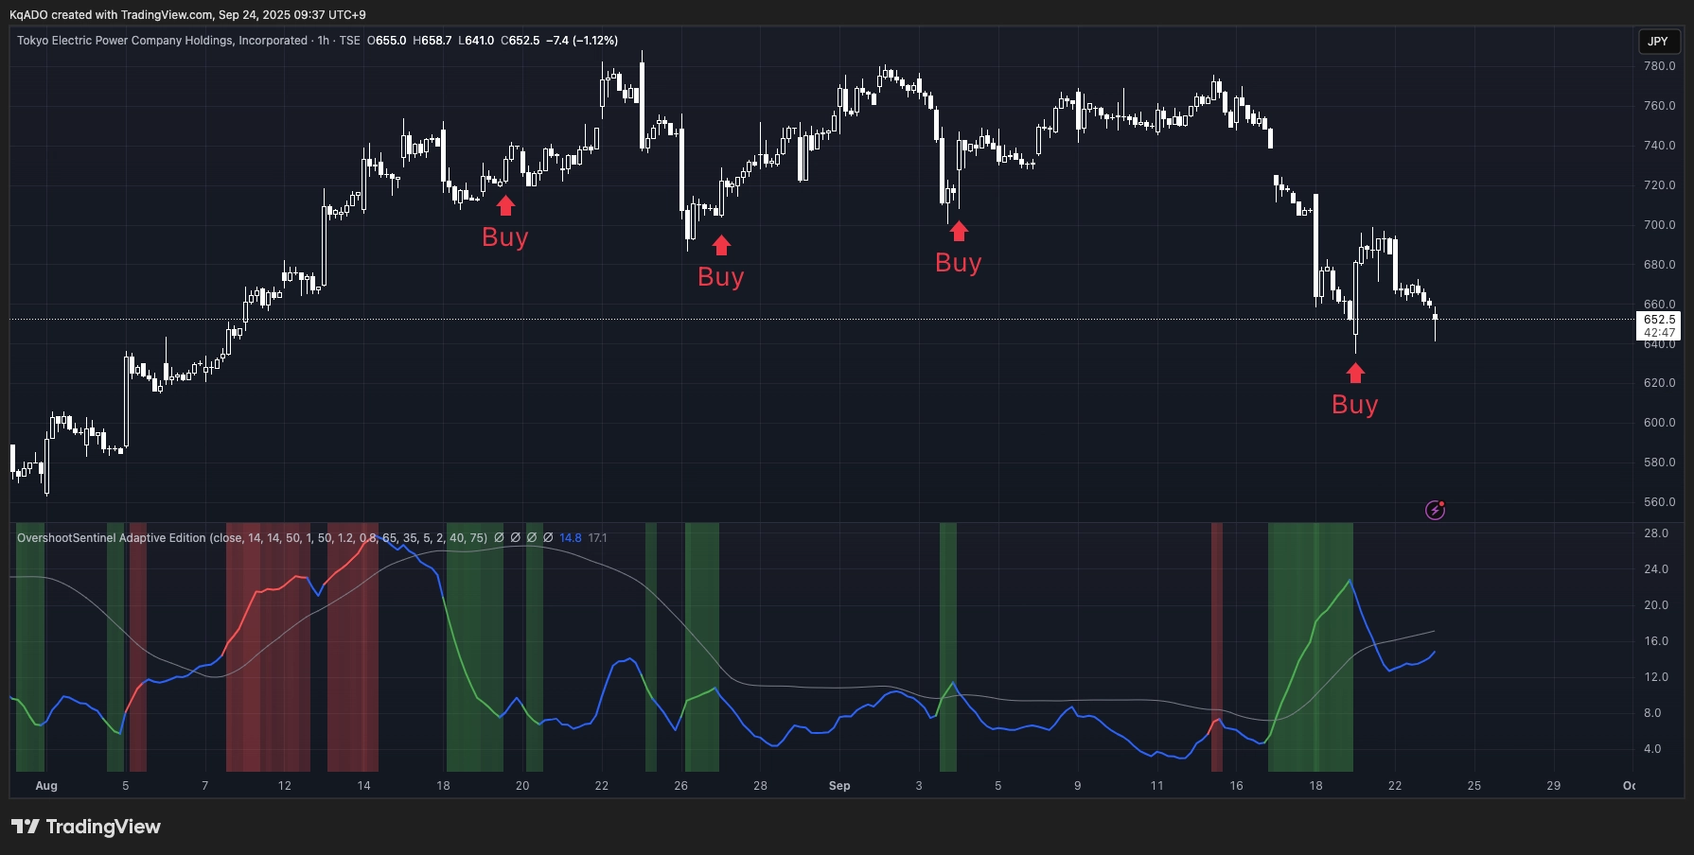Click the 28.0 indicator scale label

1656,533
